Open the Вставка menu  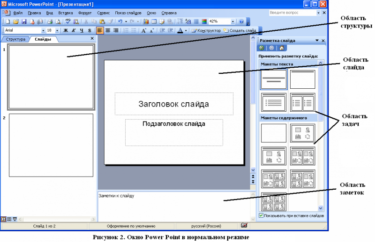pos(66,13)
